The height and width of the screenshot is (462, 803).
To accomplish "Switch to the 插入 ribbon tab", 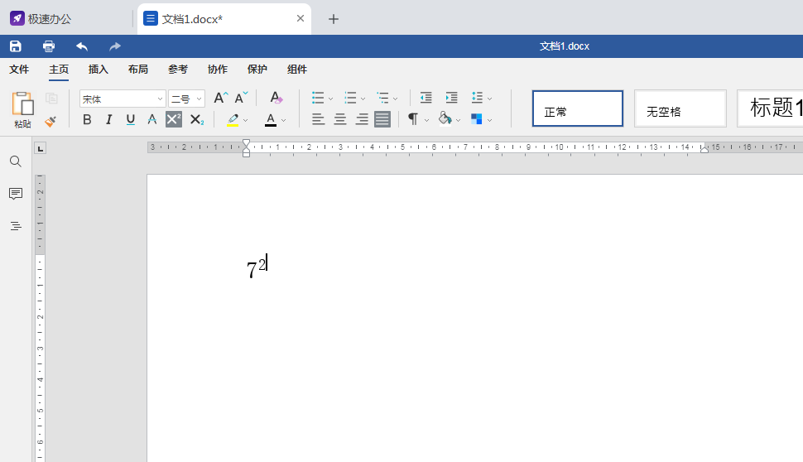I will (99, 70).
